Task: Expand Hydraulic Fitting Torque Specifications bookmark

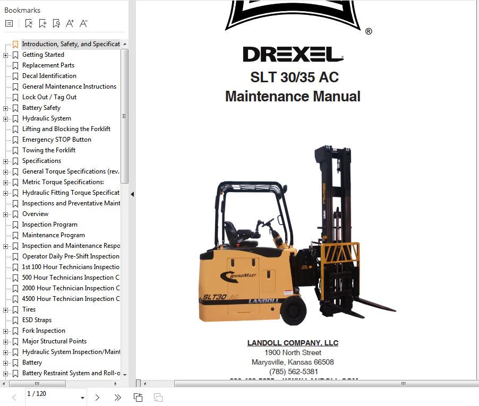Action: (x=5, y=193)
